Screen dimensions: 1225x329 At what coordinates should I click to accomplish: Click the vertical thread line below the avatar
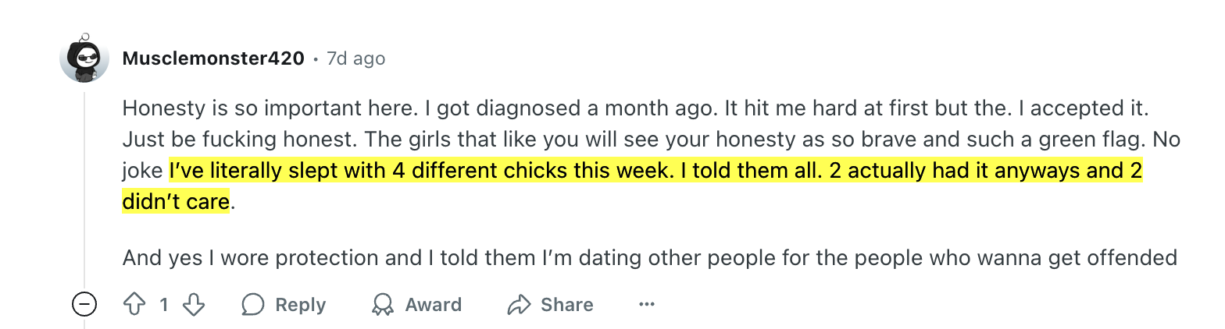(x=84, y=187)
